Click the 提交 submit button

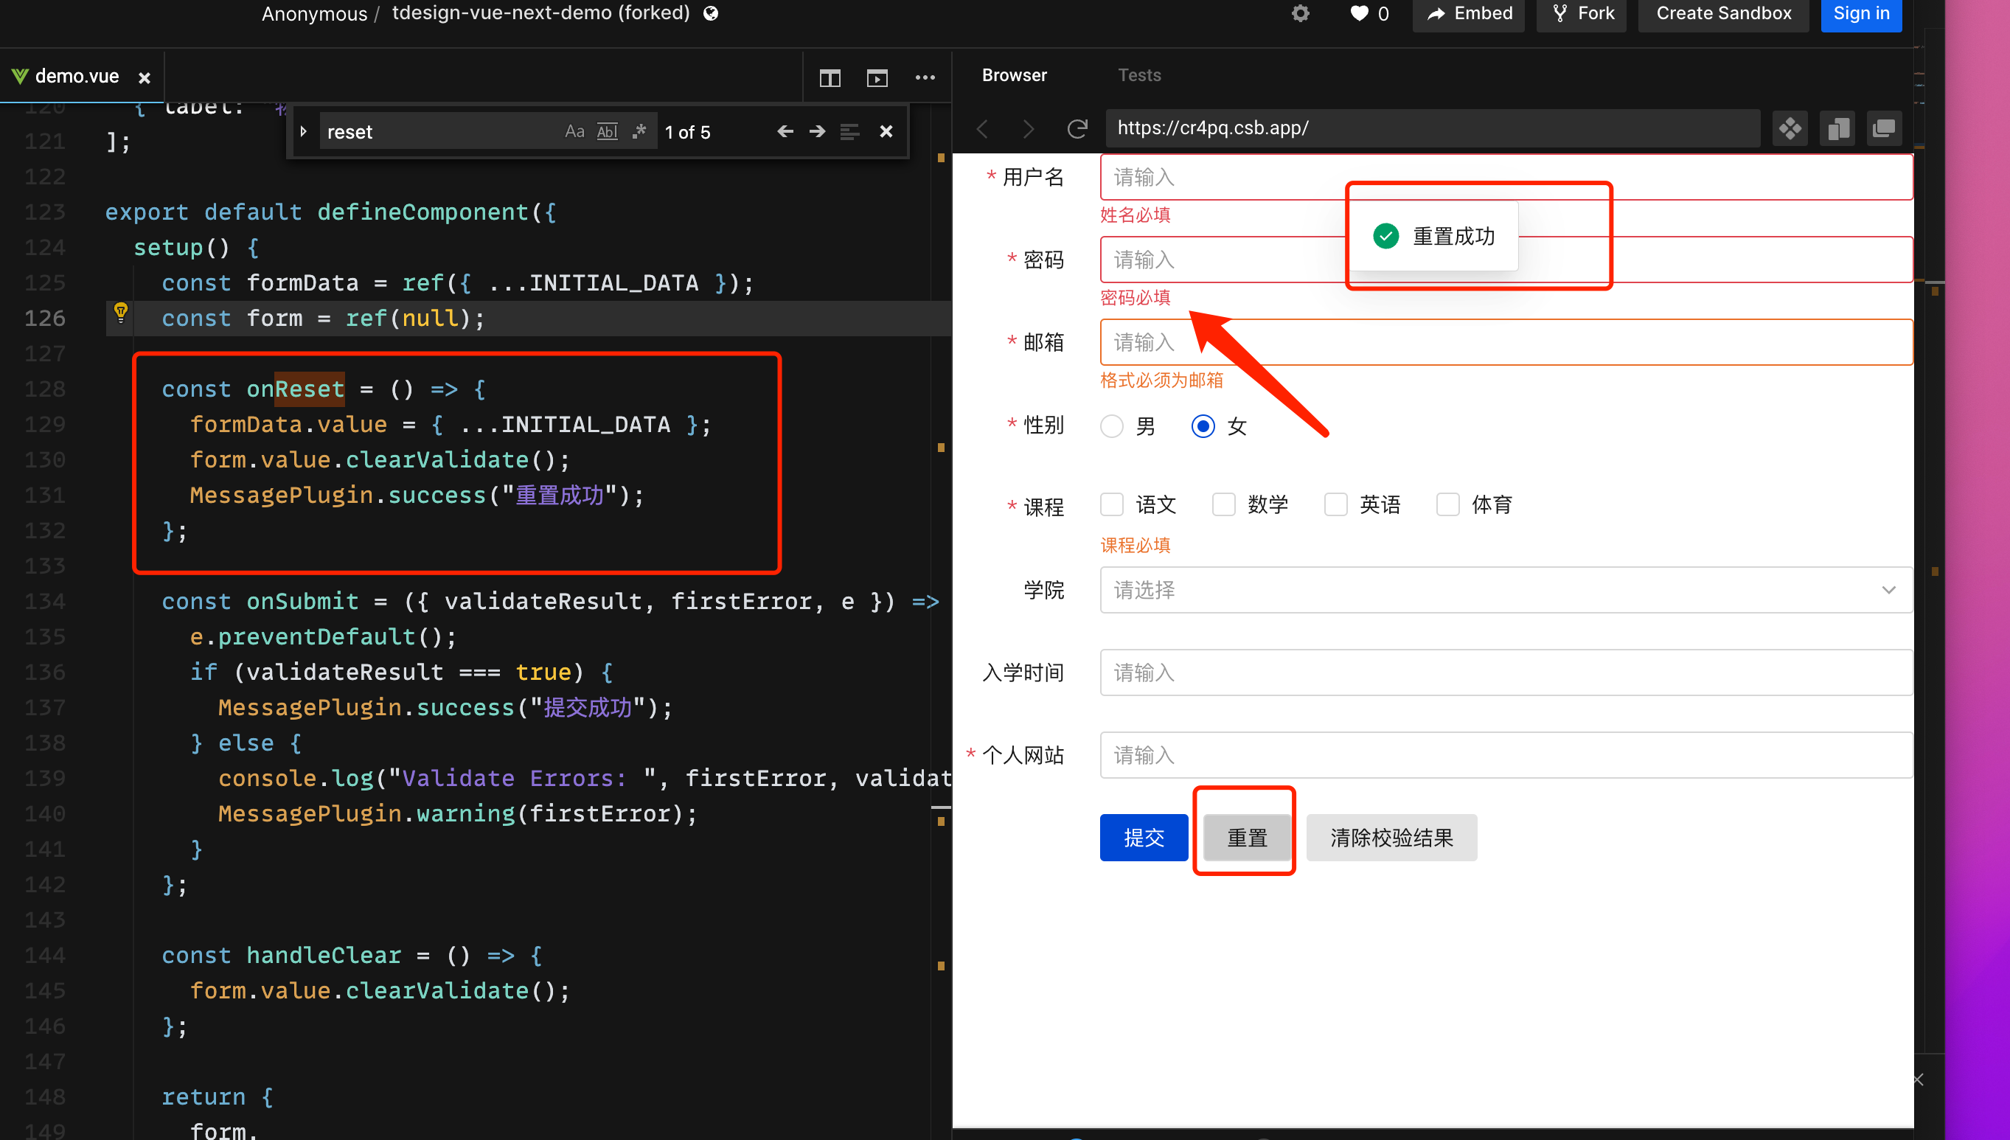1144,837
